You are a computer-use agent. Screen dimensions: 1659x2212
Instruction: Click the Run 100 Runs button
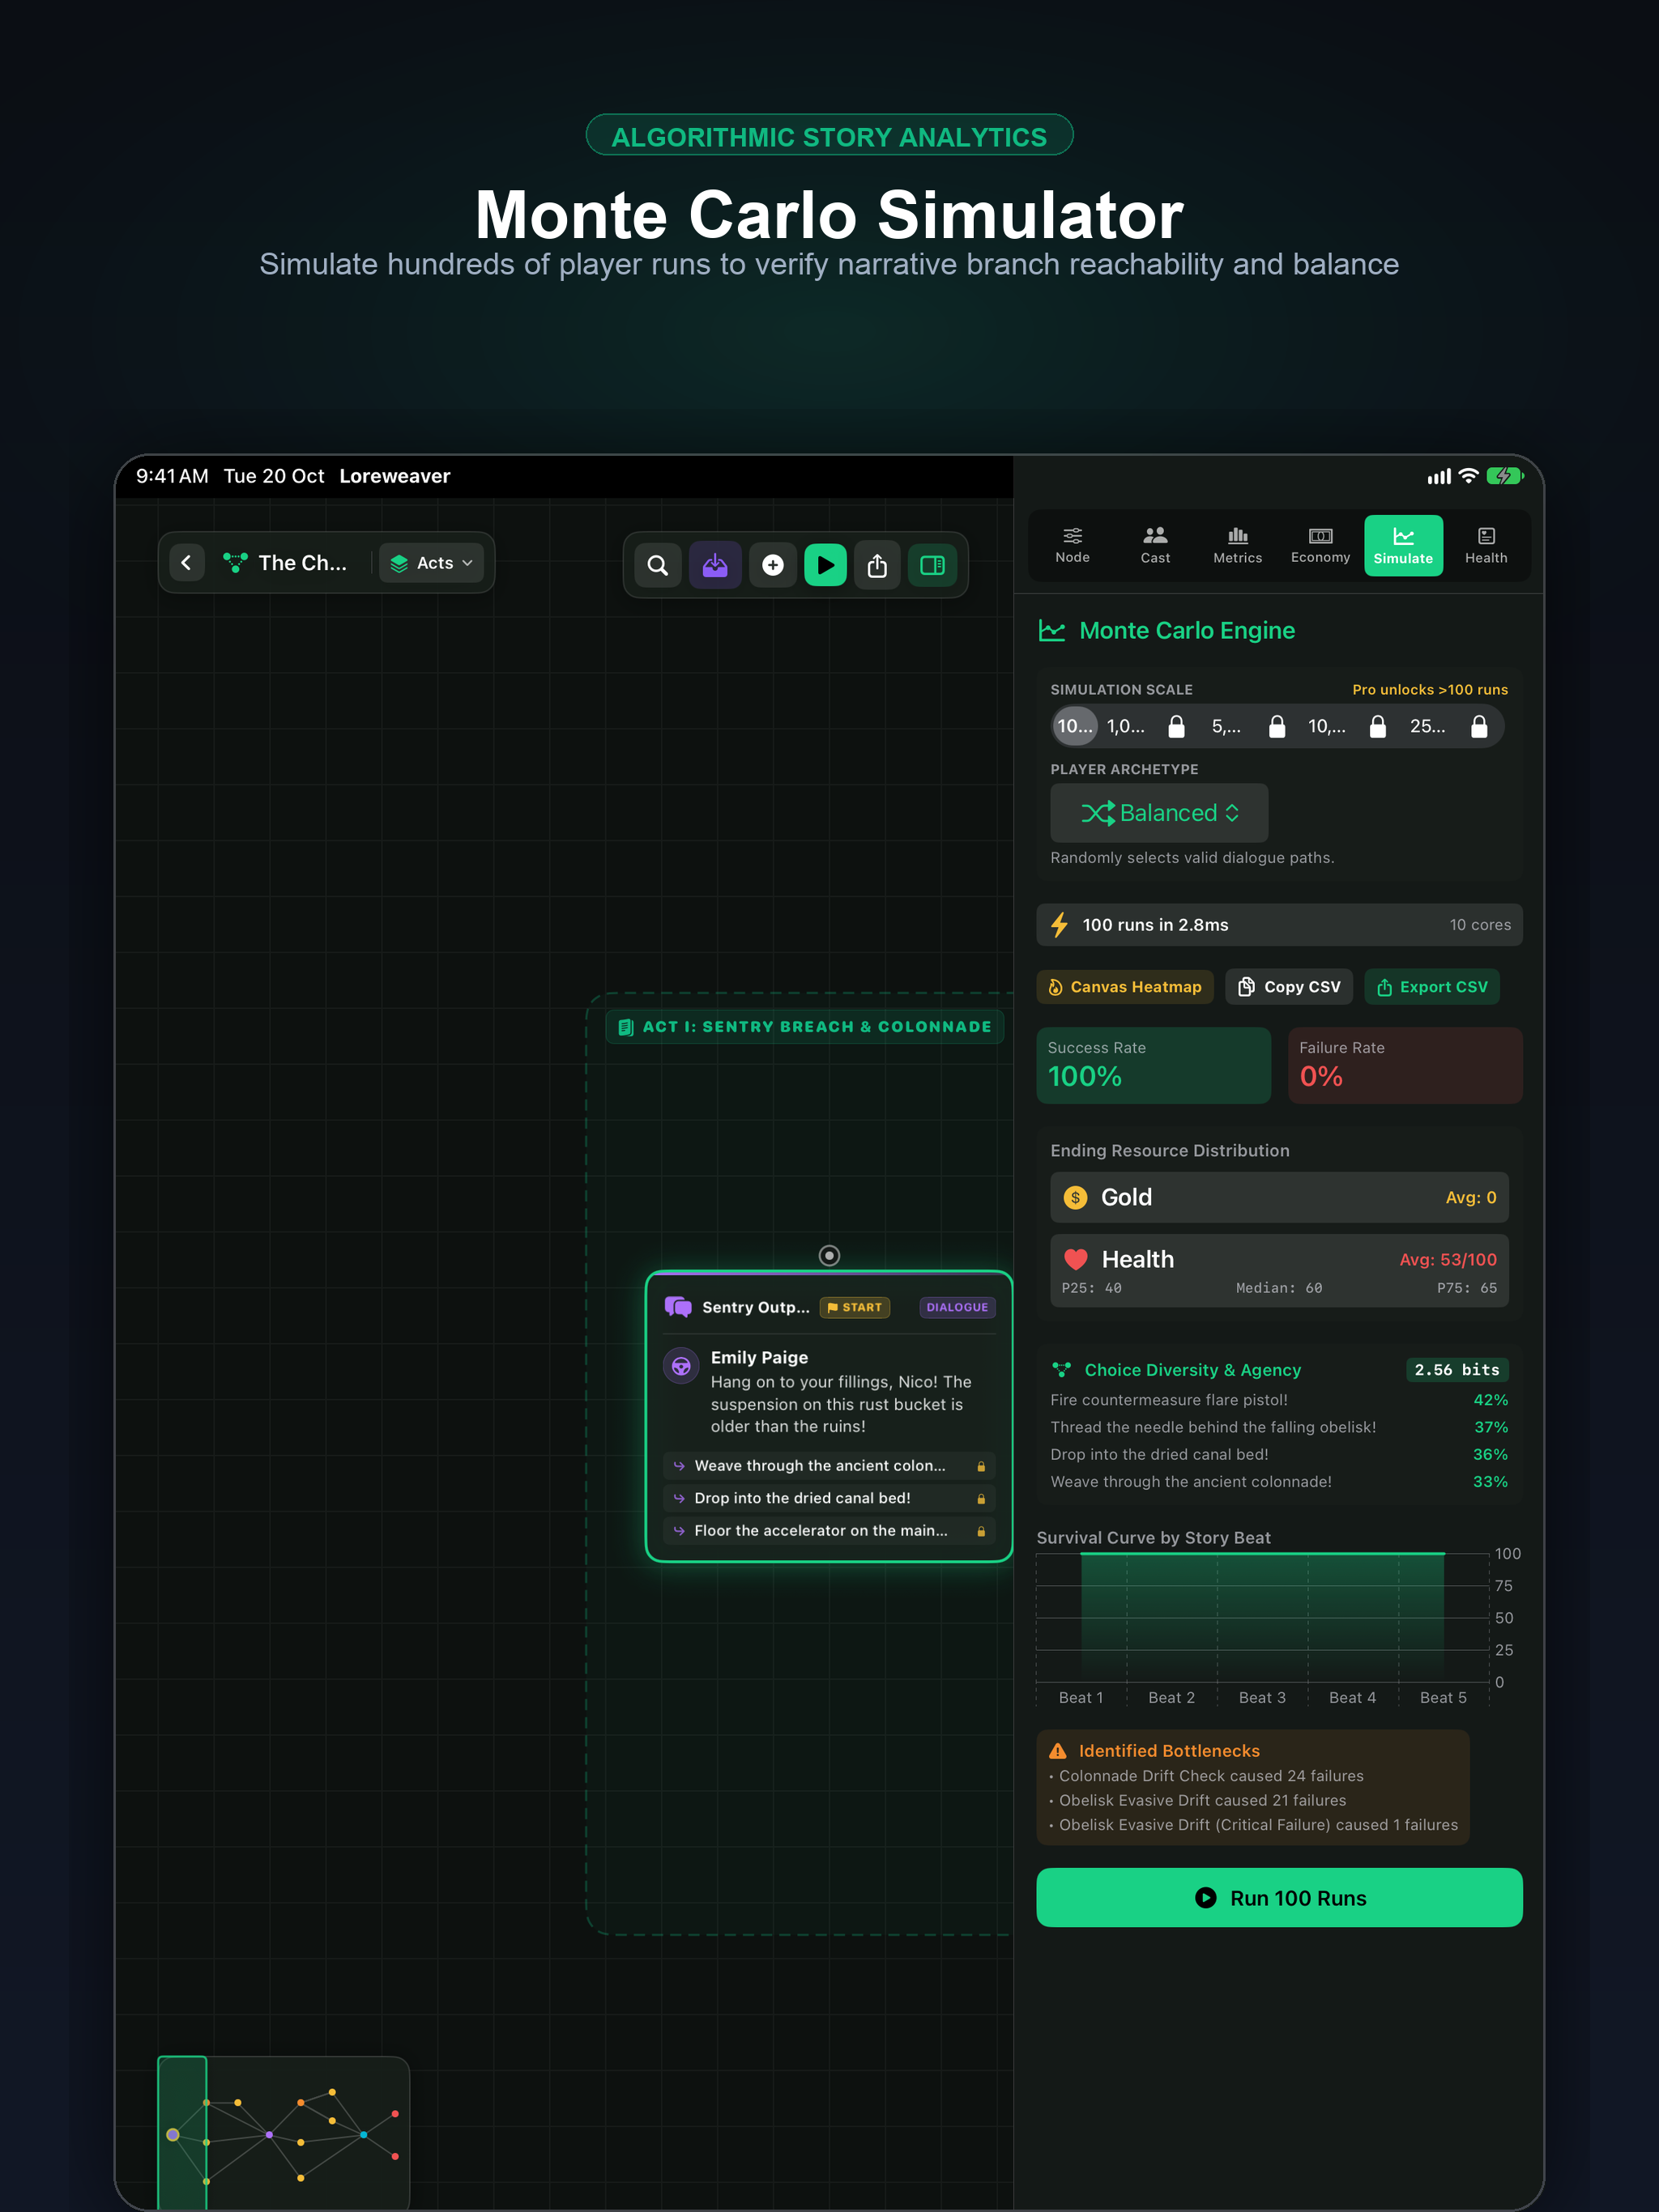[1280, 1898]
